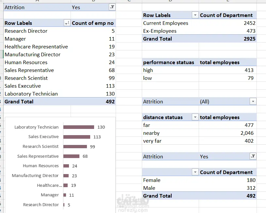266x213 pixels.
Task: Open the Attrition (All) filter dropdown
Action: click(x=253, y=101)
